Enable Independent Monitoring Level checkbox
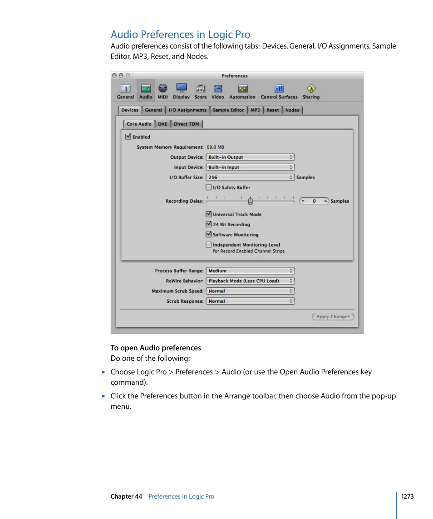The image size is (433, 519). 208,245
